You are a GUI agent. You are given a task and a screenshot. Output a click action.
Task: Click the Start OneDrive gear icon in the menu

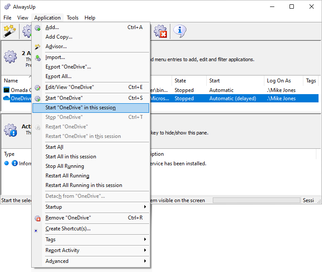(38, 98)
